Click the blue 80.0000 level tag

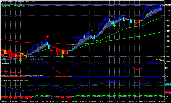pyautogui.click(x=168, y=84)
